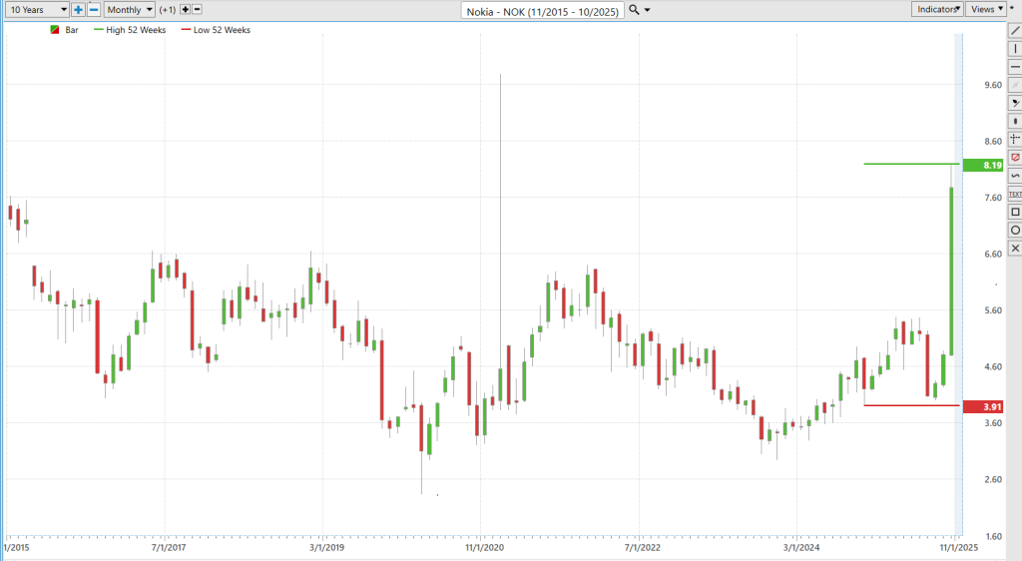Open the Indicators menu
Image resolution: width=1022 pixels, height=561 pixels.
(936, 9)
